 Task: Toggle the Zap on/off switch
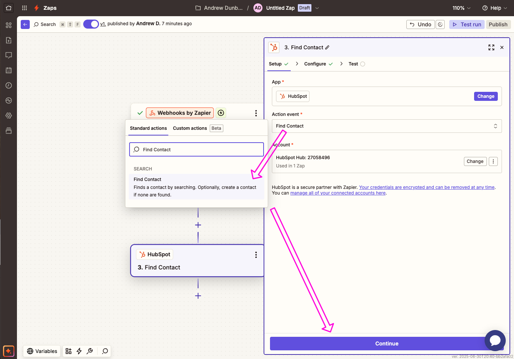(x=91, y=24)
